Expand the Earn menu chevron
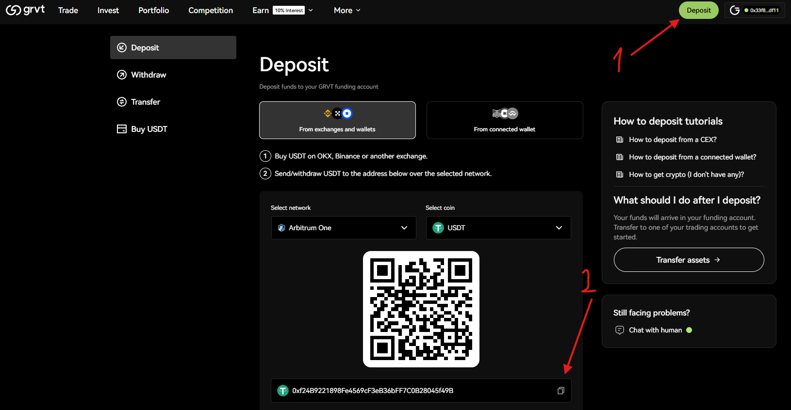This screenshot has width=791, height=410. tap(311, 10)
